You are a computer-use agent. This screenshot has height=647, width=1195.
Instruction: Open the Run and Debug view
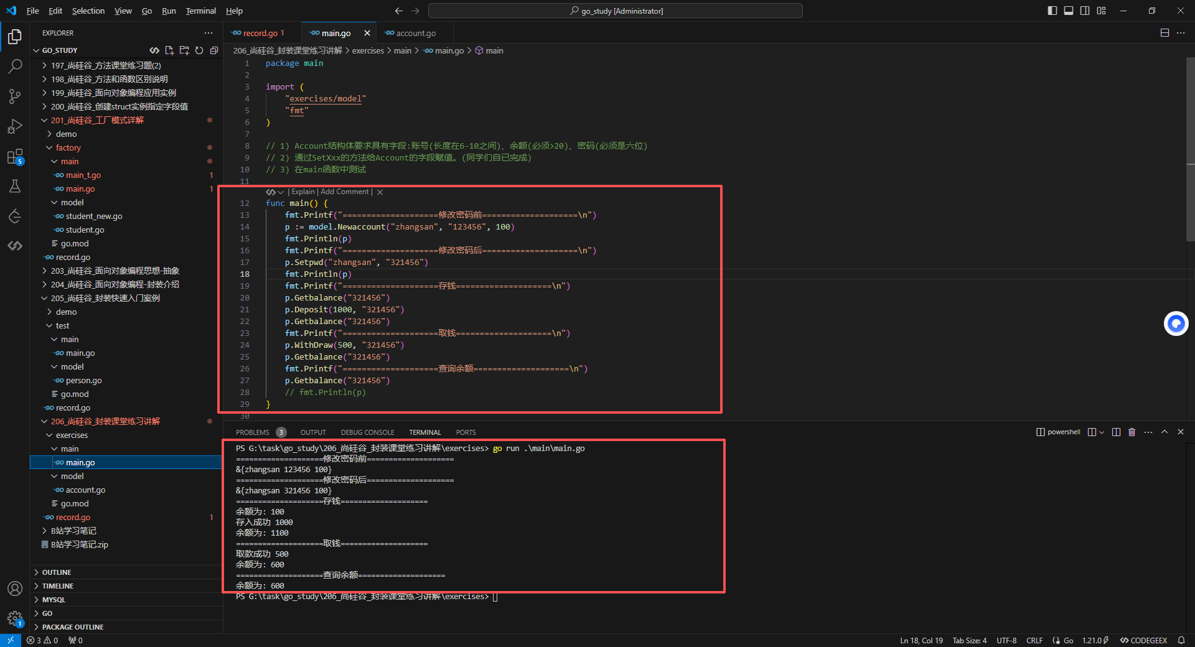[x=15, y=126]
